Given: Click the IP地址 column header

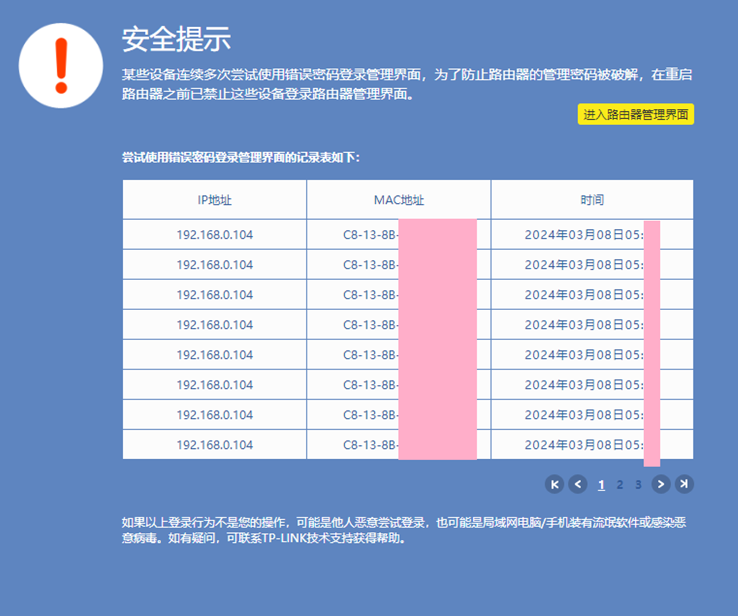Looking at the screenshot, I should (x=214, y=200).
